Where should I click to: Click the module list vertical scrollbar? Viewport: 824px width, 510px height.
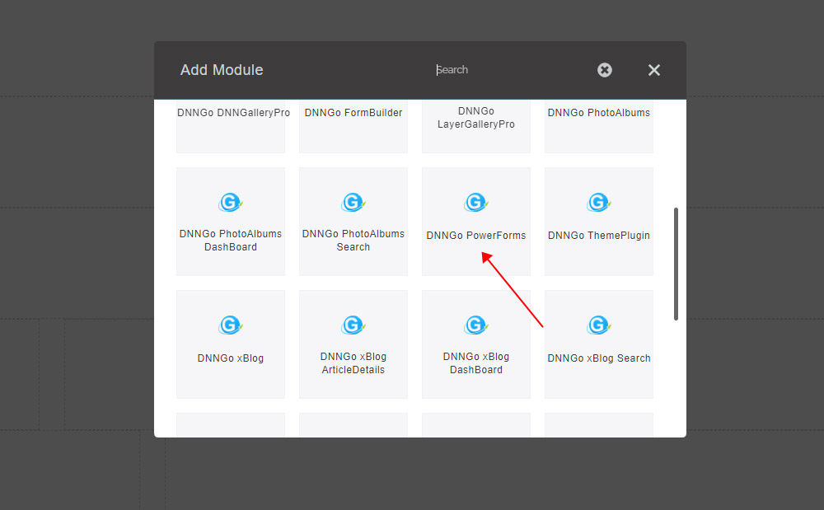[676, 264]
